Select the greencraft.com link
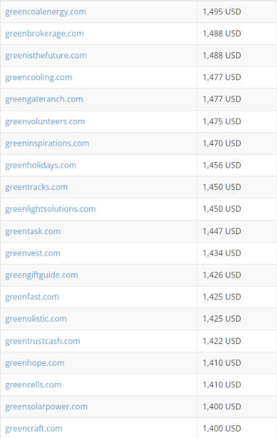This screenshot has width=277, height=439. click(34, 428)
